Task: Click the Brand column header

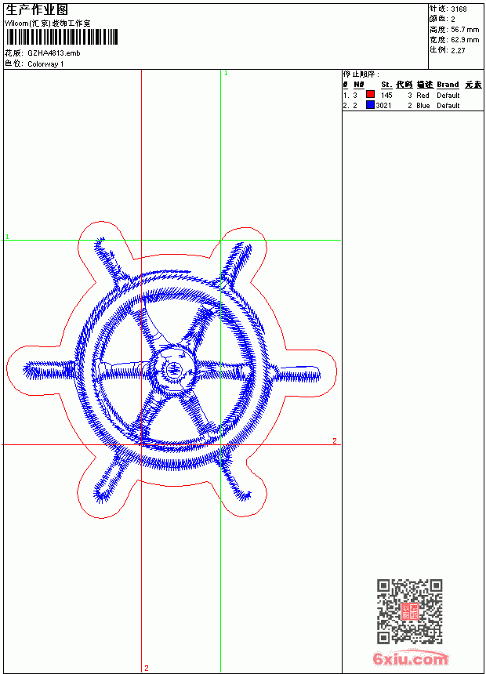Action: (448, 85)
